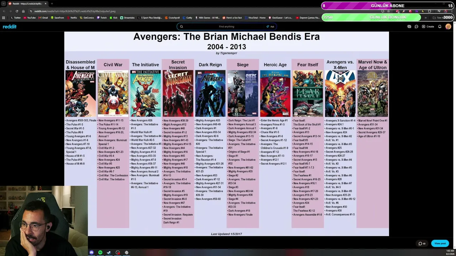Click the reddit.com address bar URL
The width and height of the screenshot is (456, 256).
(x=75, y=11)
